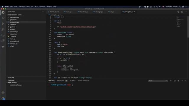Open the Manage gear icon
The height and width of the screenshot is (106, 189).
tap(3, 98)
